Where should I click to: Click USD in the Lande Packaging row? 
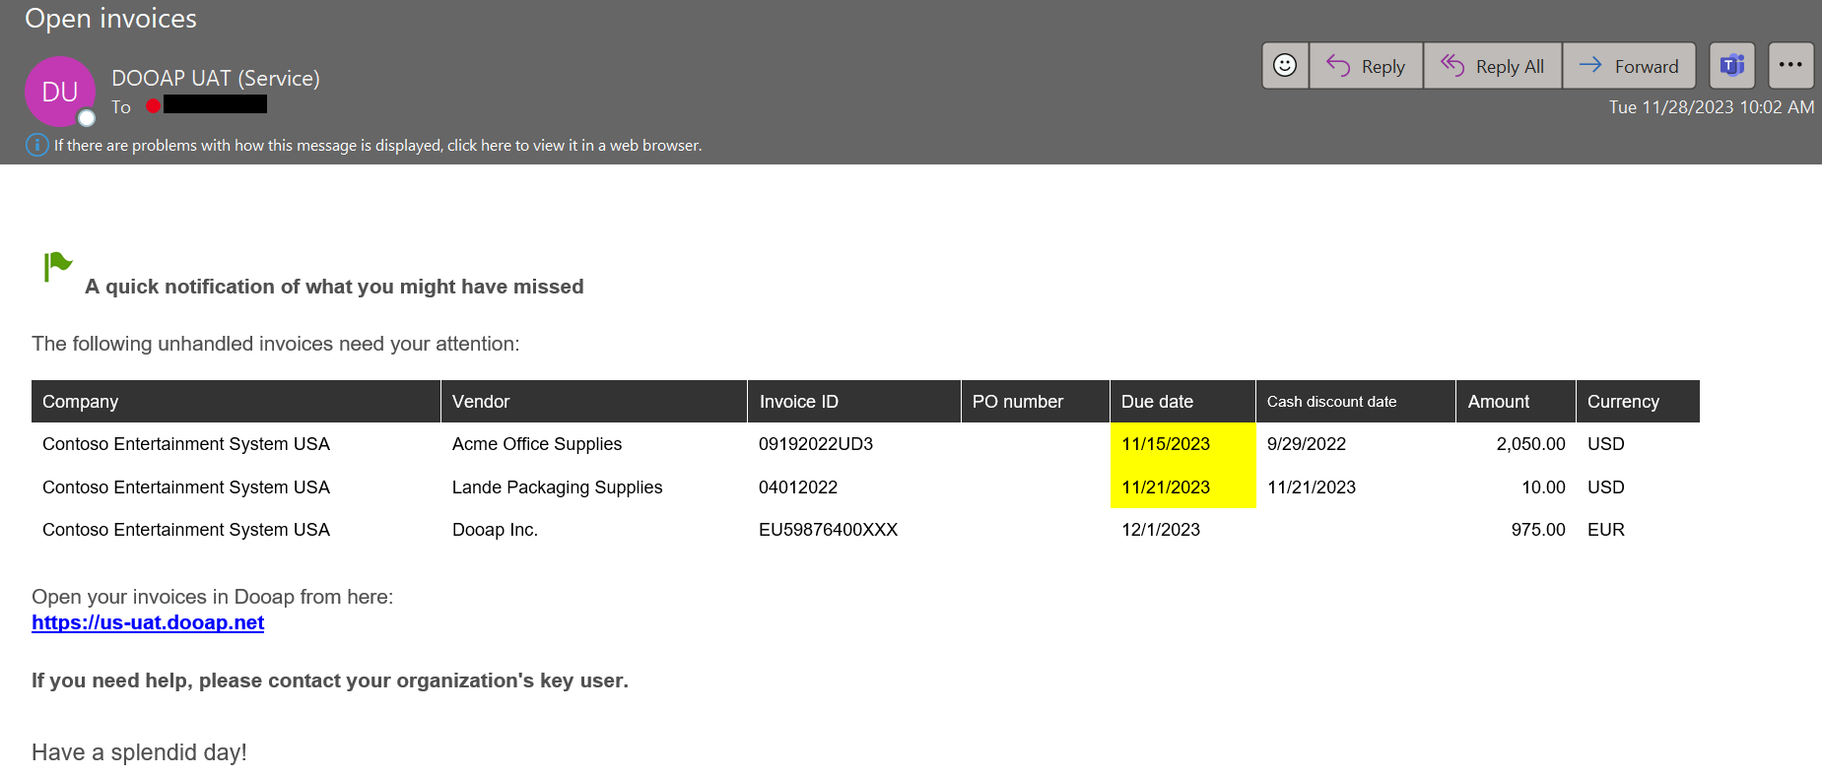[x=1606, y=487]
